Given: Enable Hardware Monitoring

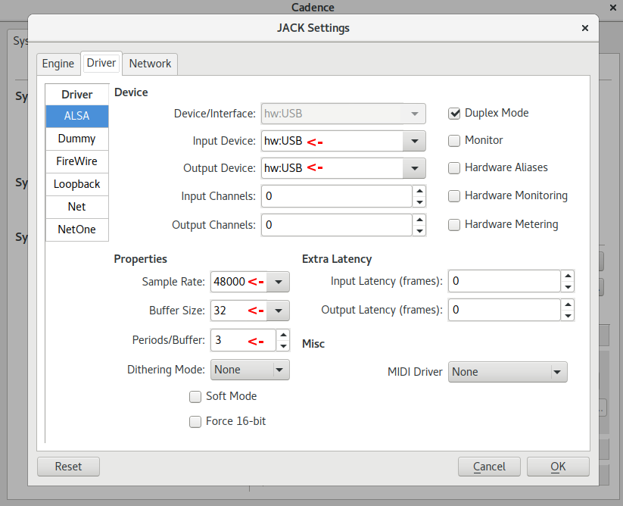Looking at the screenshot, I should [454, 195].
